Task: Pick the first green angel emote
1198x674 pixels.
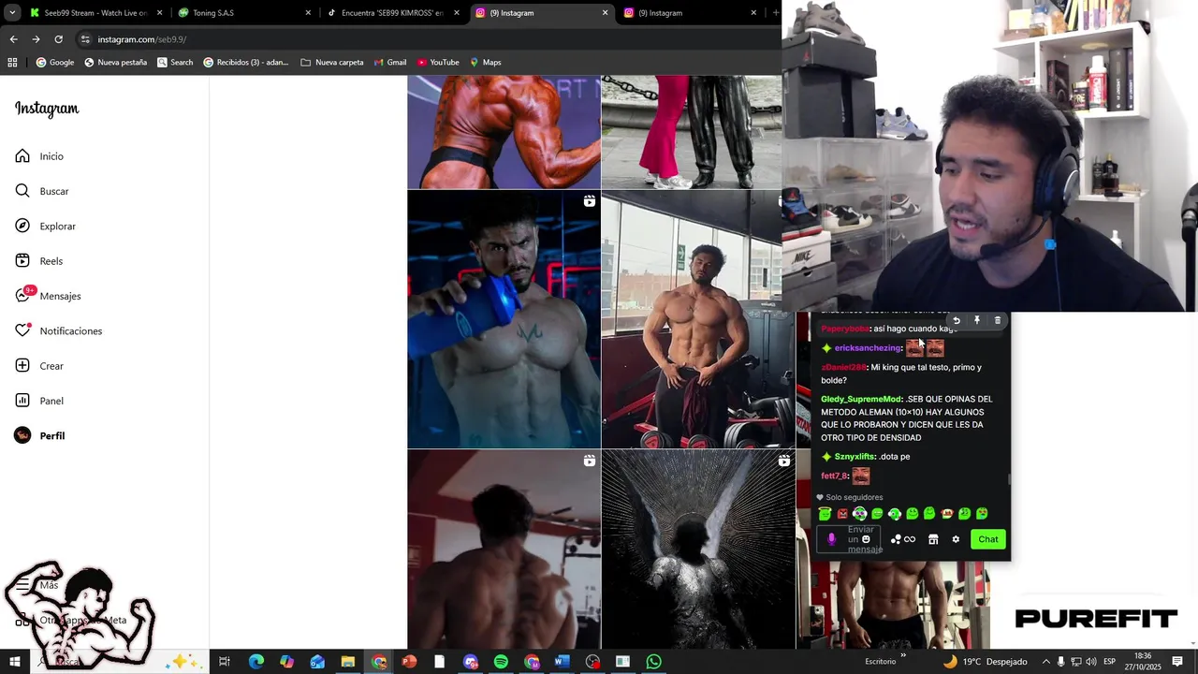Action: [x=825, y=514]
